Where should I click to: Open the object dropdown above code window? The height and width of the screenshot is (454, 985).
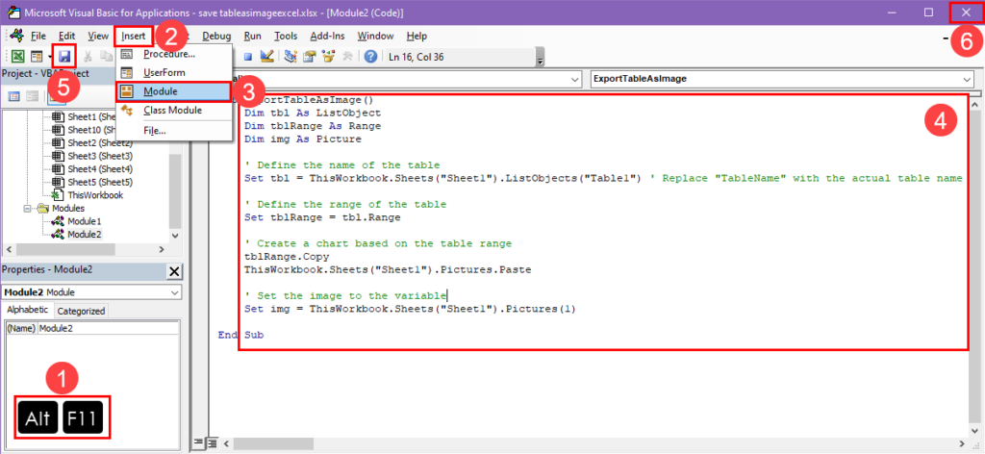[x=575, y=80]
